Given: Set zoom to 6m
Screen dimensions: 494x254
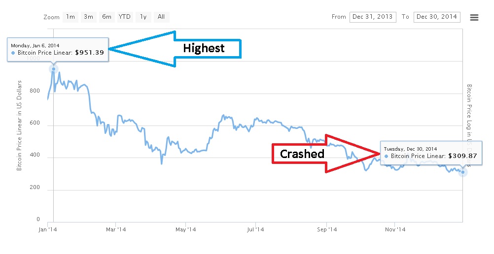Looking at the screenshot, I should click(x=107, y=17).
